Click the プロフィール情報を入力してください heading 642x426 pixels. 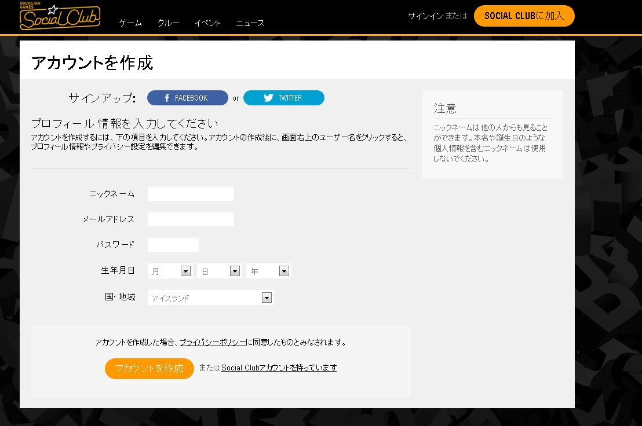tap(125, 123)
